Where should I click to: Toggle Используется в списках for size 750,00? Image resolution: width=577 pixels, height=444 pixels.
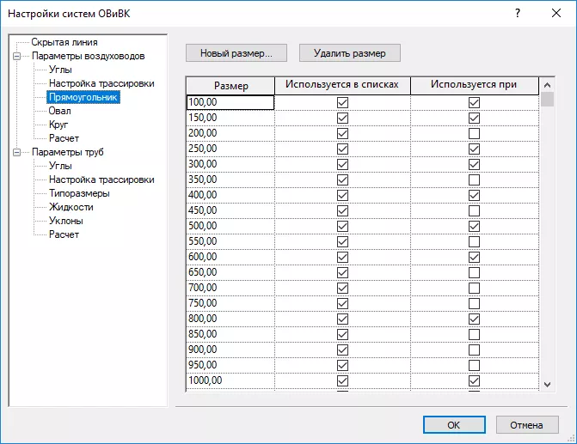coord(342,303)
